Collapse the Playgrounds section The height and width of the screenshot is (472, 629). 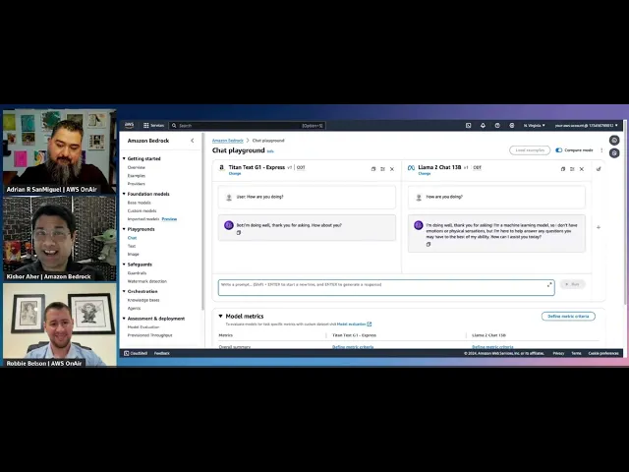click(x=124, y=229)
